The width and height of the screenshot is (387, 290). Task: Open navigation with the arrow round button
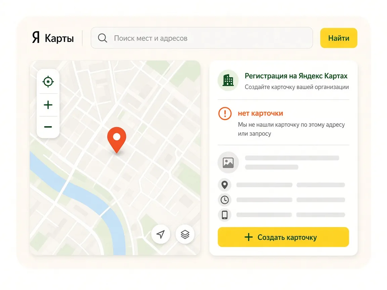[x=161, y=234]
